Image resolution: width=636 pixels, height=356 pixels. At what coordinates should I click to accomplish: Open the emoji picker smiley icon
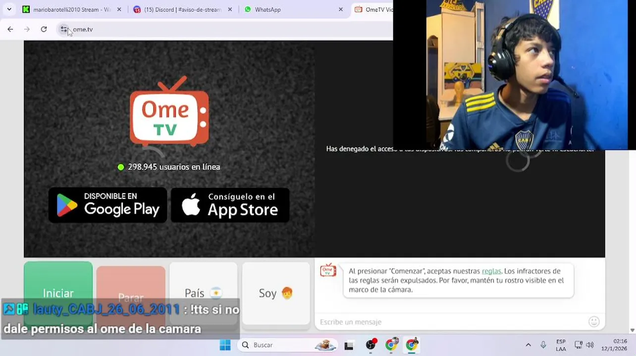[x=594, y=322]
